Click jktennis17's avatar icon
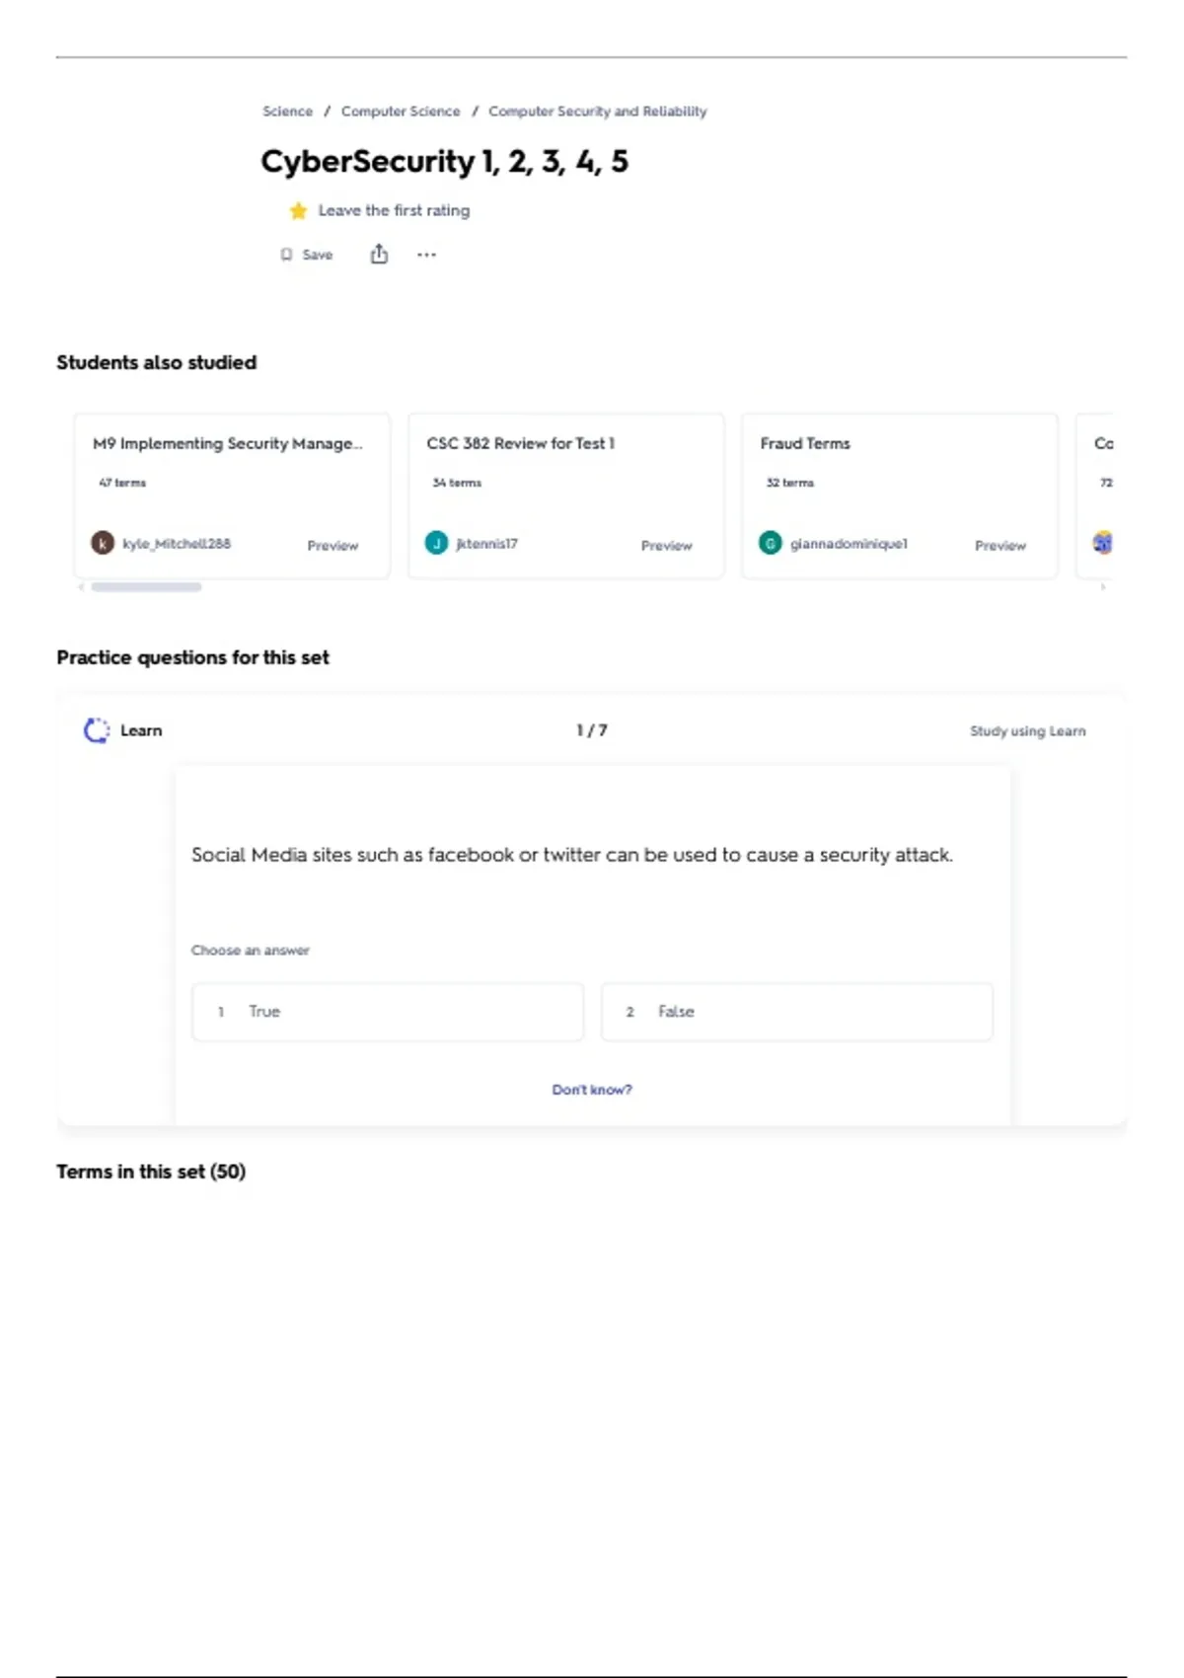 pyautogui.click(x=436, y=543)
